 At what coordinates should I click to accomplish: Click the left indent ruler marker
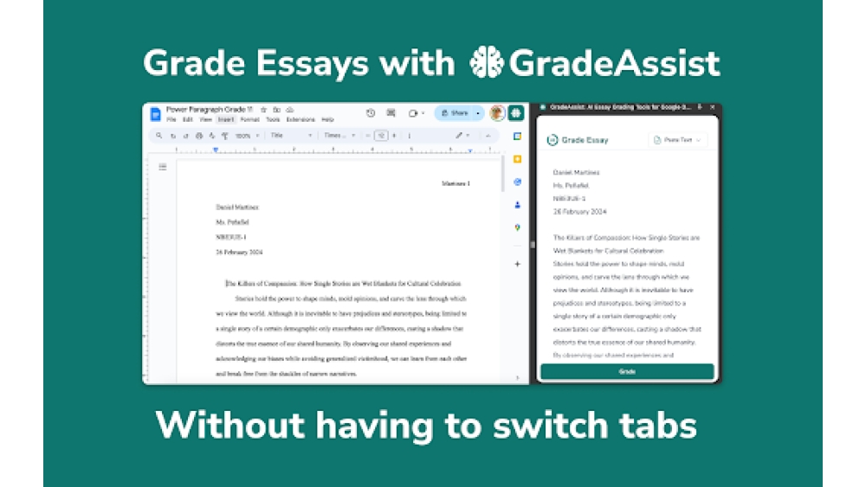(x=216, y=150)
